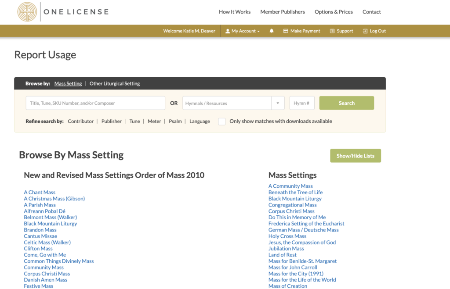450x289 pixels.
Task: Click the Make Payment card icon
Action: 287,31
